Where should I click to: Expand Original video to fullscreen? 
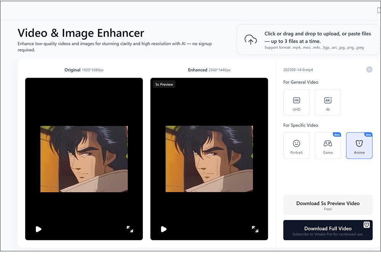pyautogui.click(x=130, y=229)
